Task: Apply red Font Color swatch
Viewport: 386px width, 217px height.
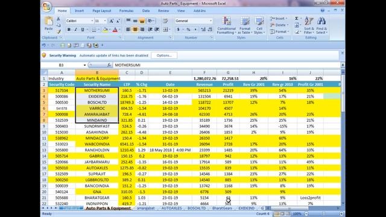Action: [x=115, y=30]
